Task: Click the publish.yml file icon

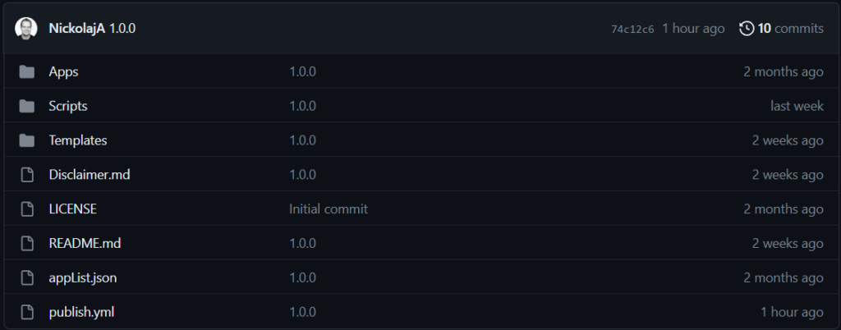Action: [x=27, y=312]
